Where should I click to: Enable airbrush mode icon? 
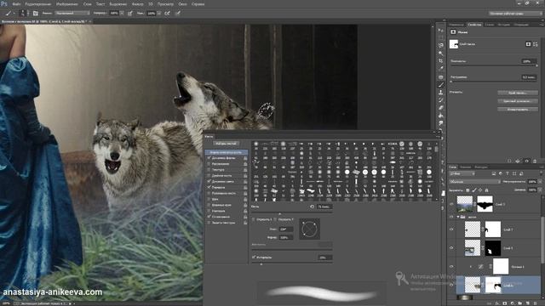167,14
